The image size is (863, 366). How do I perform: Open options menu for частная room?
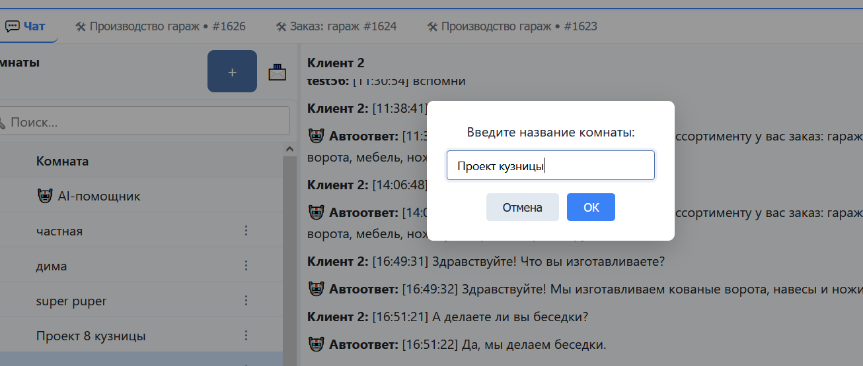[246, 231]
